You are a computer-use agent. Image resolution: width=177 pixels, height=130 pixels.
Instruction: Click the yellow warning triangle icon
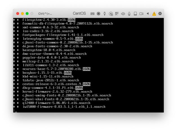click(154, 14)
